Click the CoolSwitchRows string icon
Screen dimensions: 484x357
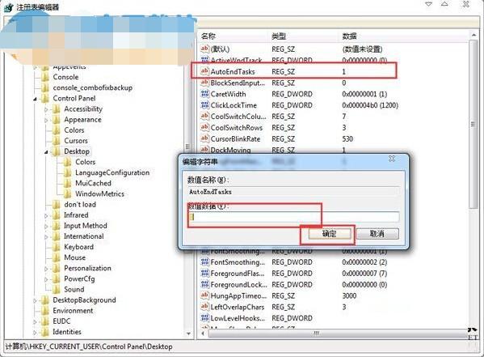(204, 127)
